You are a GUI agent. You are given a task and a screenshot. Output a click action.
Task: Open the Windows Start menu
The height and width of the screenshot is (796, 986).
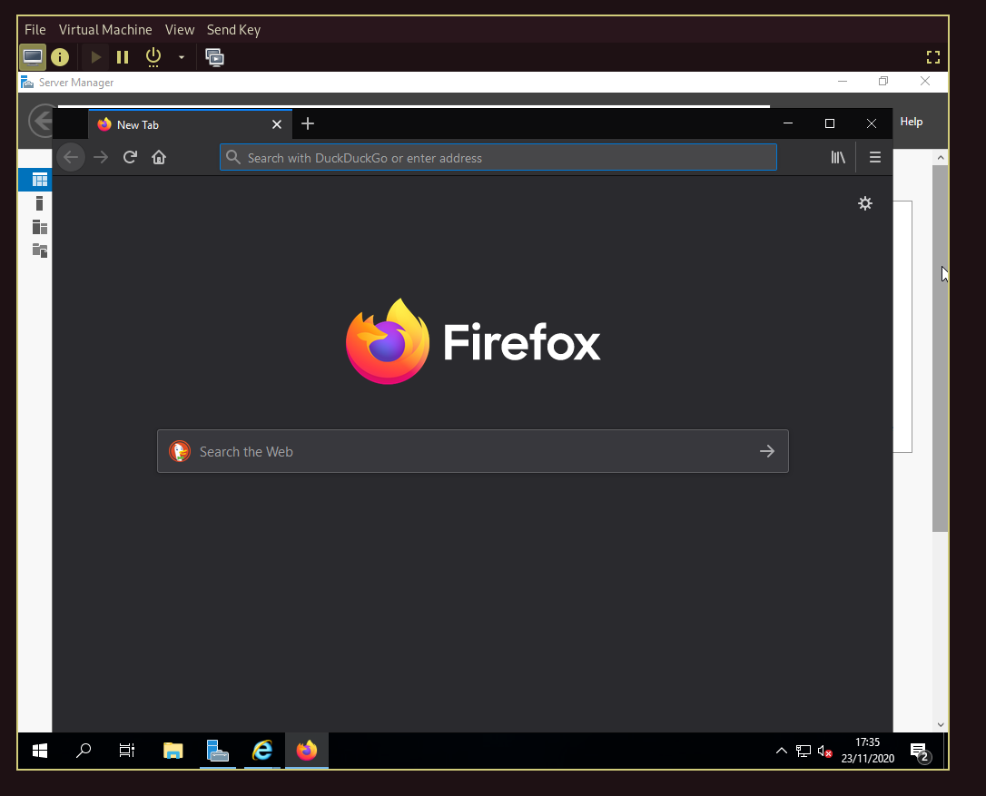[x=40, y=750]
